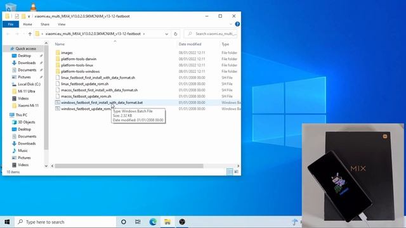Open the Mi 11 Ultra folder shortcut
406x228 pixels.
pos(27,91)
